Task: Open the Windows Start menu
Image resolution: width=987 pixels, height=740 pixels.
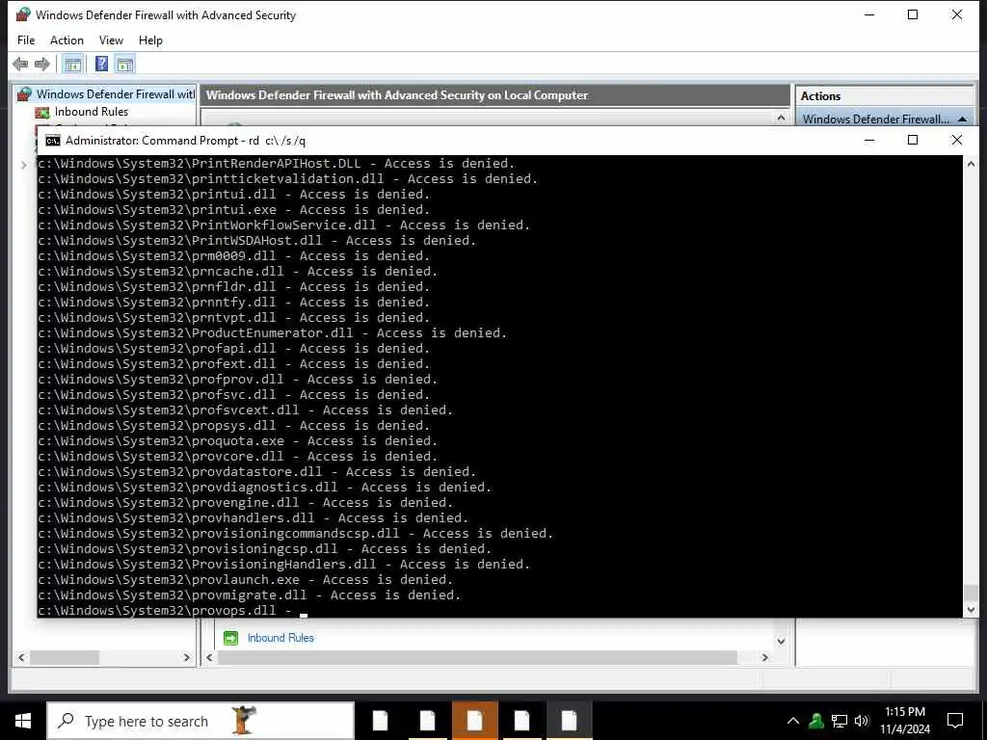Action: point(23,721)
